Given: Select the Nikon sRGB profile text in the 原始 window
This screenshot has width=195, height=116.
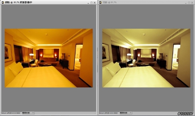Looking at the screenshot, I should tap(11, 113).
